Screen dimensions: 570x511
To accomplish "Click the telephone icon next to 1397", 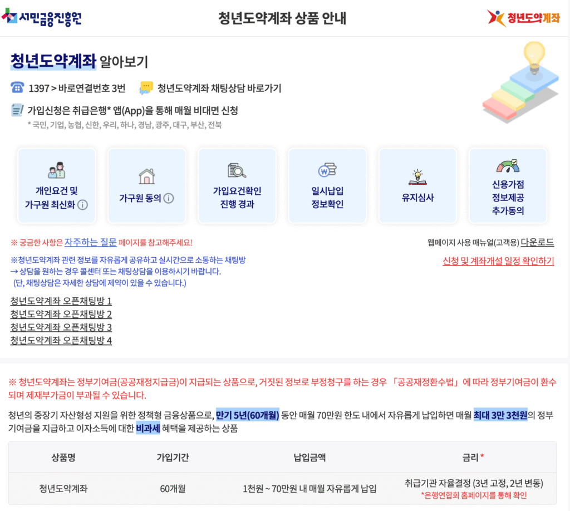I will pos(17,88).
